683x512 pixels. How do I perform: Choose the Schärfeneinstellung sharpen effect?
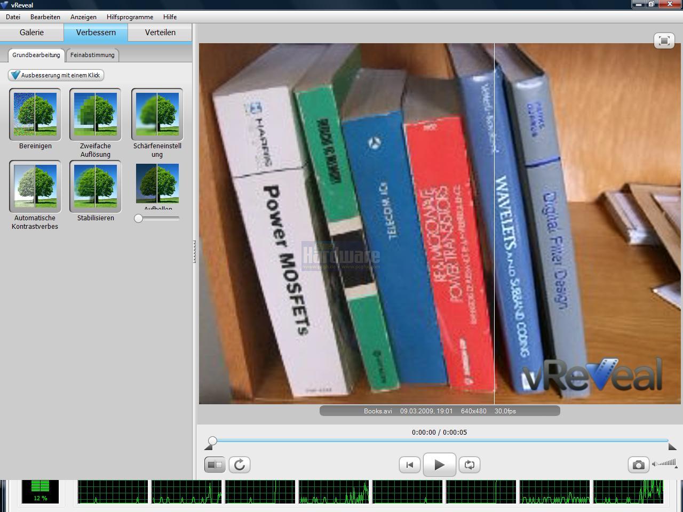[157, 114]
